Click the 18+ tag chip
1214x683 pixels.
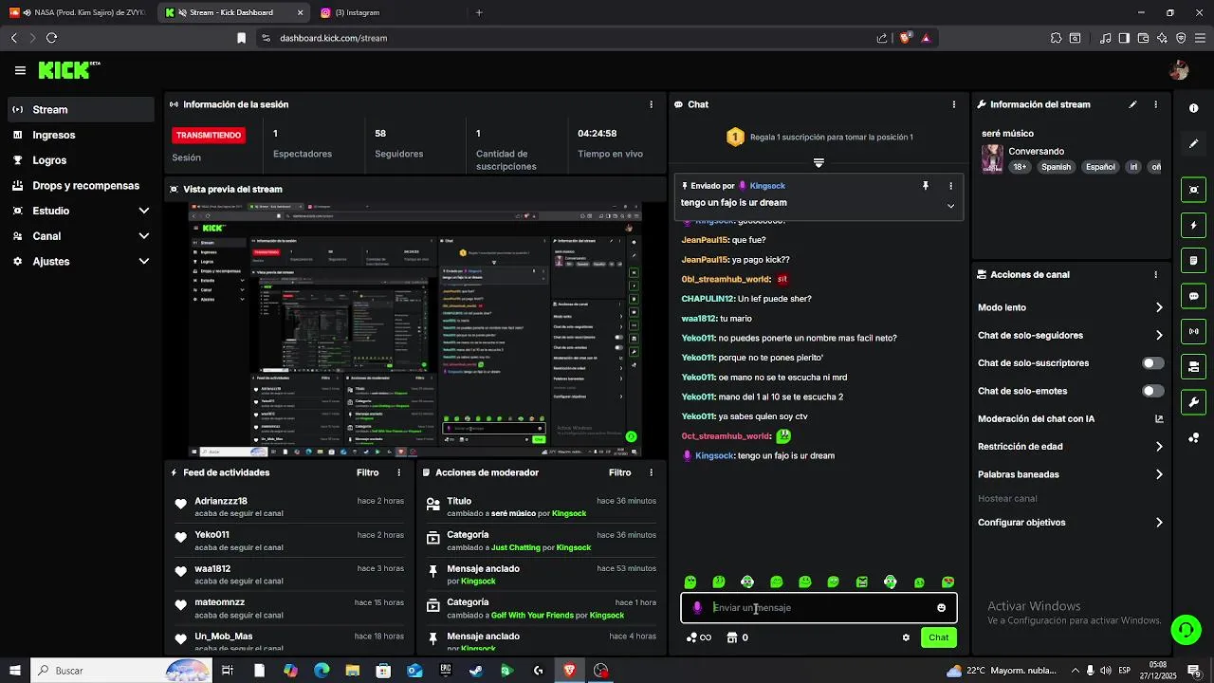1020,167
